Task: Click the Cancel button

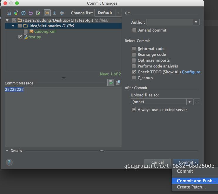Action: click(x=158, y=162)
